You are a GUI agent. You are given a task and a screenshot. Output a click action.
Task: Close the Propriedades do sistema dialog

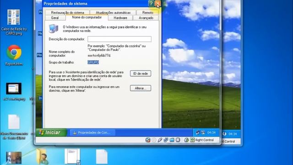(157, 3)
